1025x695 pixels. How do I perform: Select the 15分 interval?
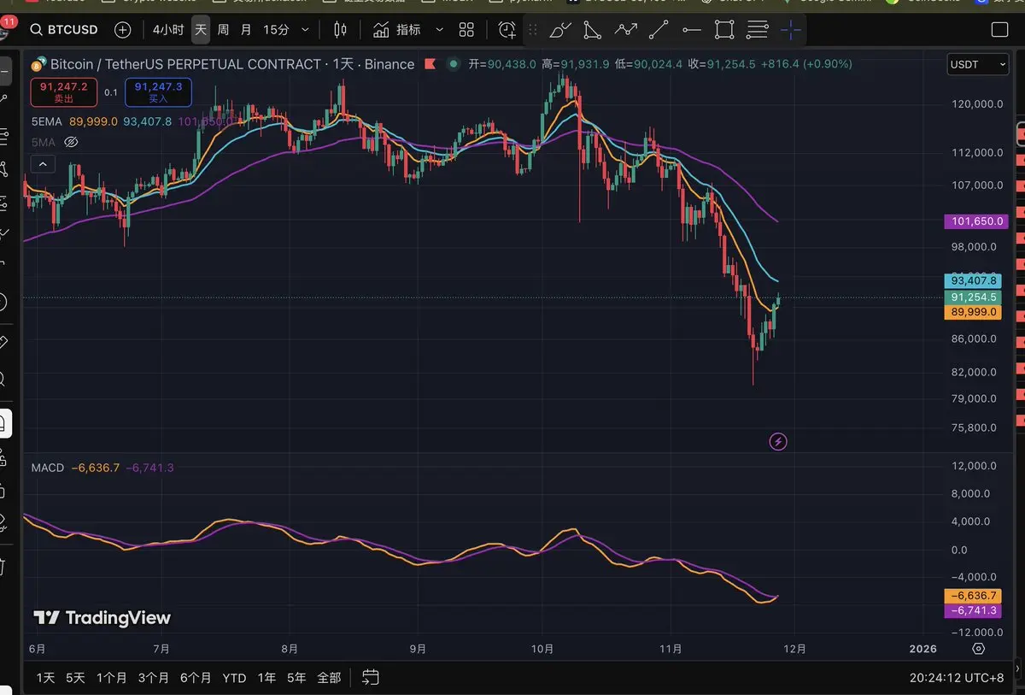(276, 30)
